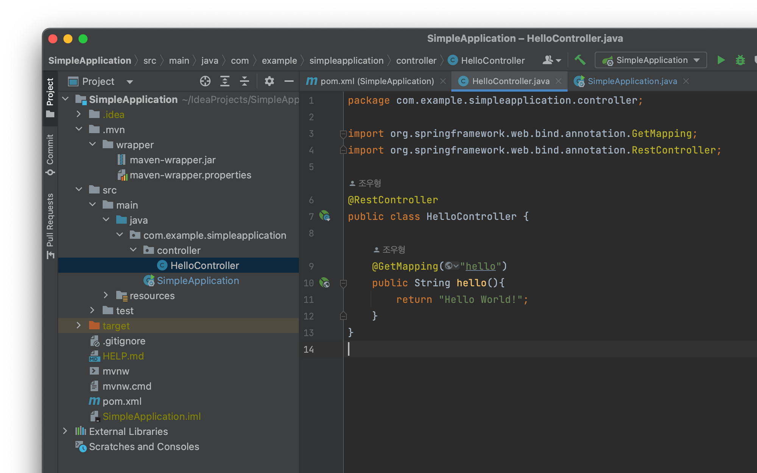Viewport: 757px width, 473px height.
Task: Click the Build project hammer icon
Action: click(x=580, y=60)
